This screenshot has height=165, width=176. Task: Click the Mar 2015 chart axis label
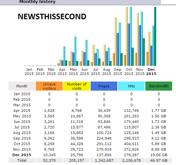tap(51, 72)
